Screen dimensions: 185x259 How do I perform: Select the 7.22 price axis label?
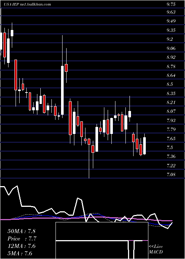tap(171, 165)
